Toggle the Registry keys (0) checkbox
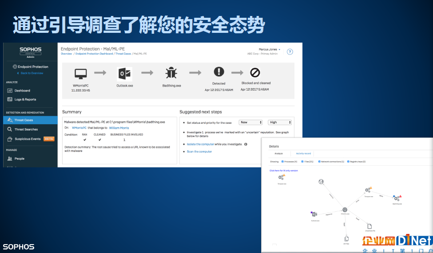Viewport: 433px width, 253px height. pyautogui.click(x=348, y=162)
